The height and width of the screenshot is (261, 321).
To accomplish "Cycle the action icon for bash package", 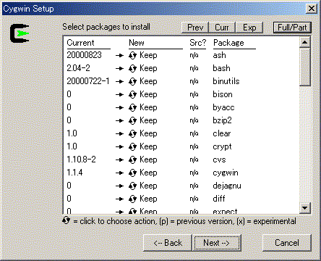I will [x=132, y=68].
